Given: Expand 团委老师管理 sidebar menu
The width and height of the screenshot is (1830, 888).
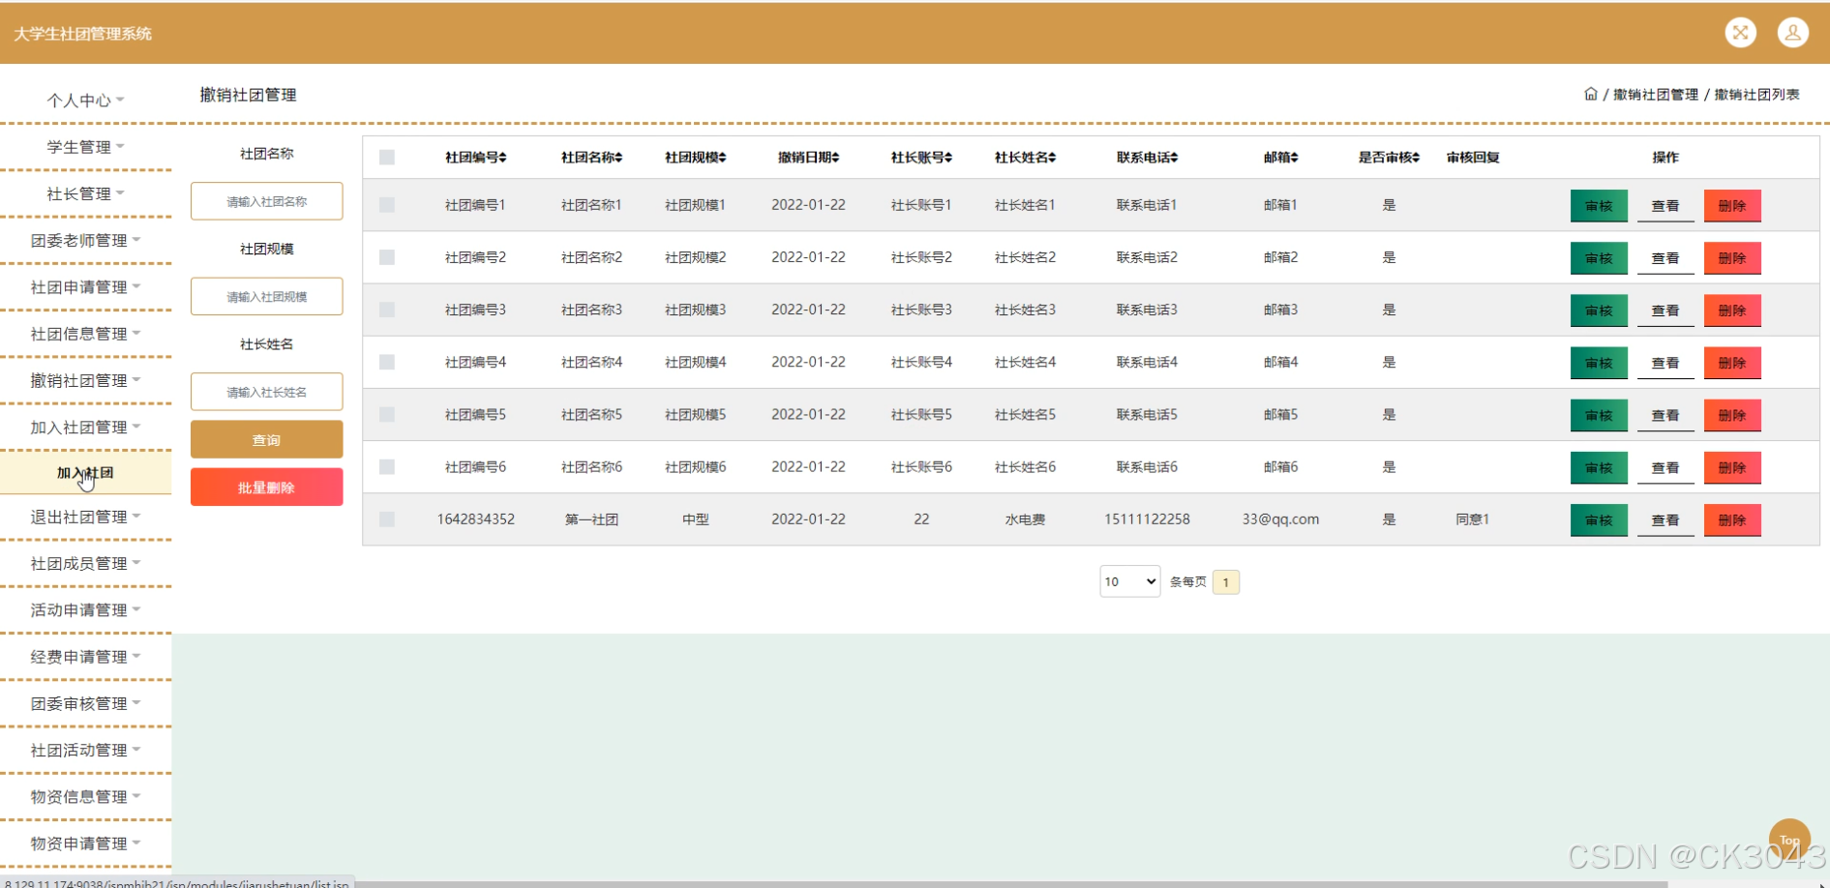Looking at the screenshot, I should tap(85, 240).
